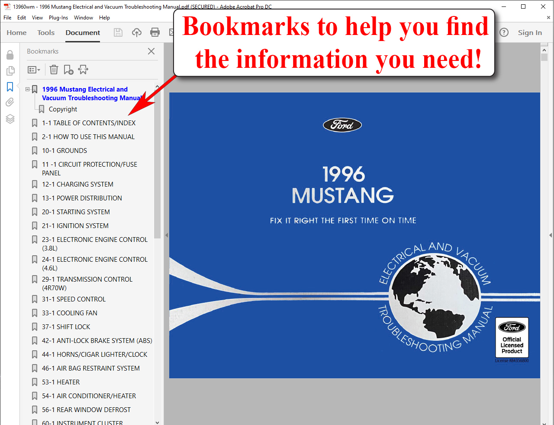The image size is (554, 425).
Task: Go to 37-1 SHIFT LOCK
Action: tap(66, 327)
